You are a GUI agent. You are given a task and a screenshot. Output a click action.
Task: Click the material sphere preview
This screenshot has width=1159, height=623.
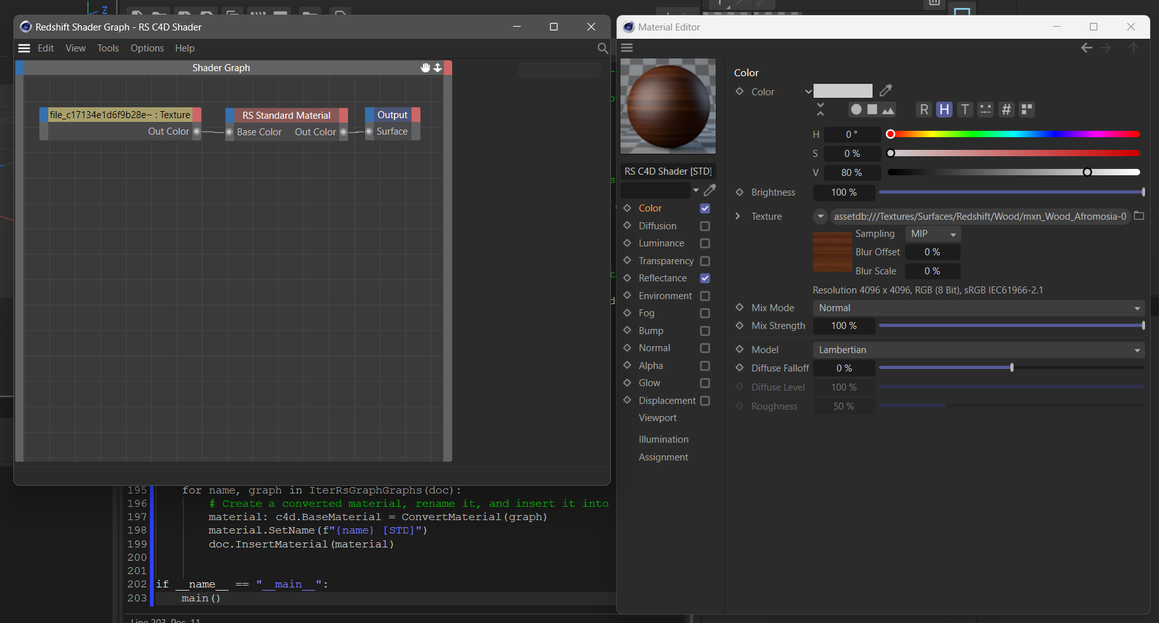(x=668, y=106)
